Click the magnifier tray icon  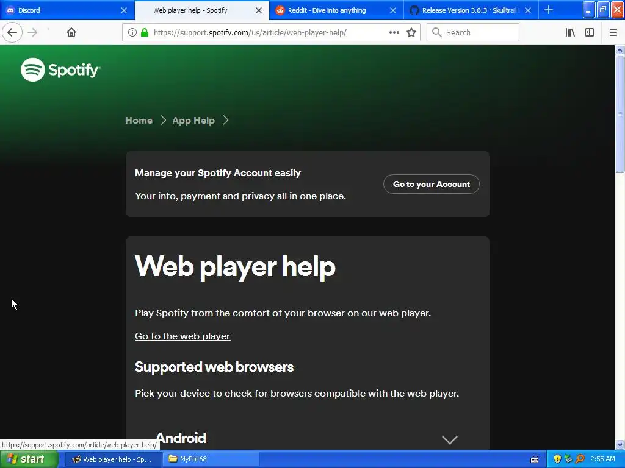coord(580,459)
